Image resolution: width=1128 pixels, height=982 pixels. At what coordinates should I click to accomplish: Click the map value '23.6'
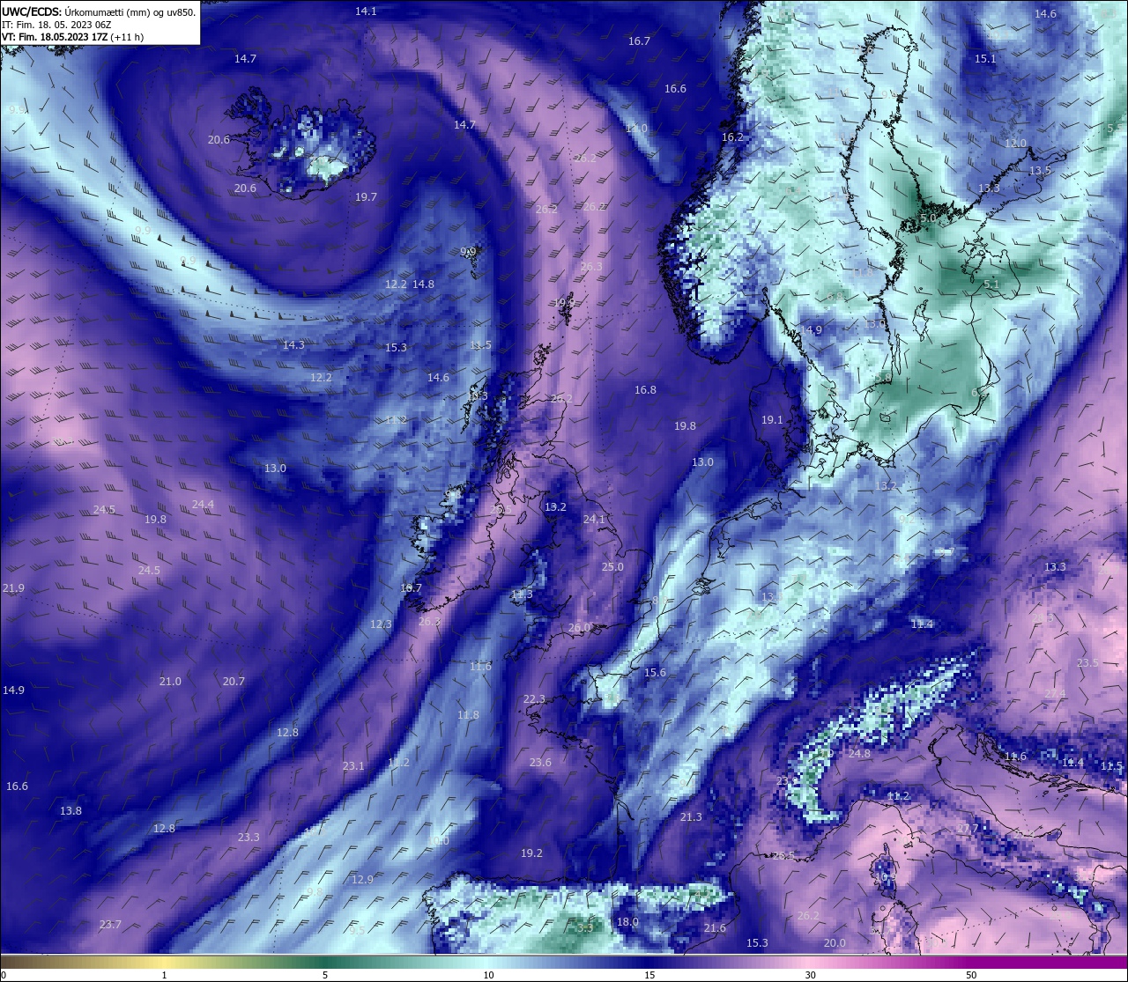pos(540,763)
